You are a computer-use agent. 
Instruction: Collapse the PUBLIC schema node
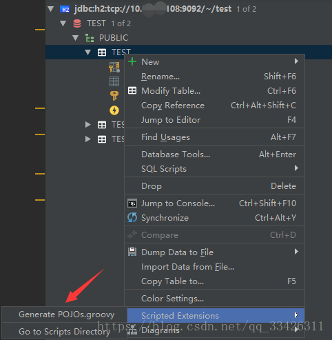coord(75,38)
